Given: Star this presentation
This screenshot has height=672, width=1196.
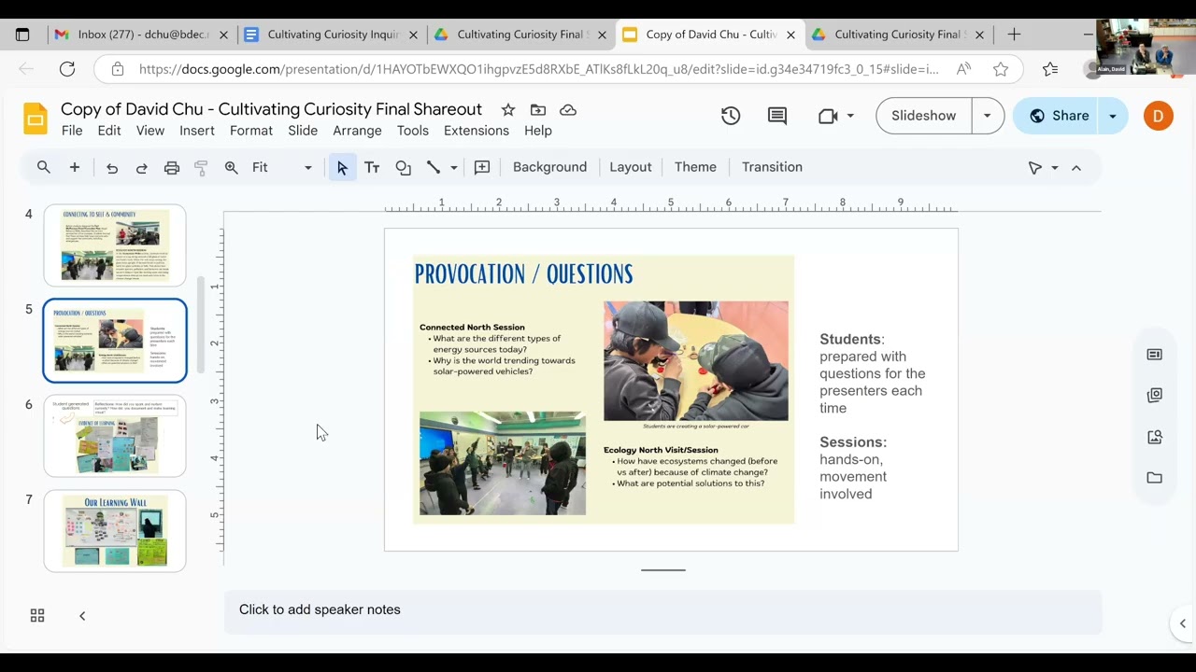Looking at the screenshot, I should pyautogui.click(x=508, y=110).
